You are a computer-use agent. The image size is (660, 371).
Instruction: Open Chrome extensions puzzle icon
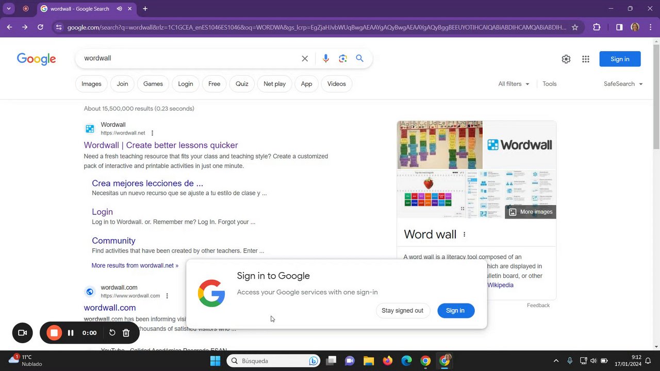point(597,27)
